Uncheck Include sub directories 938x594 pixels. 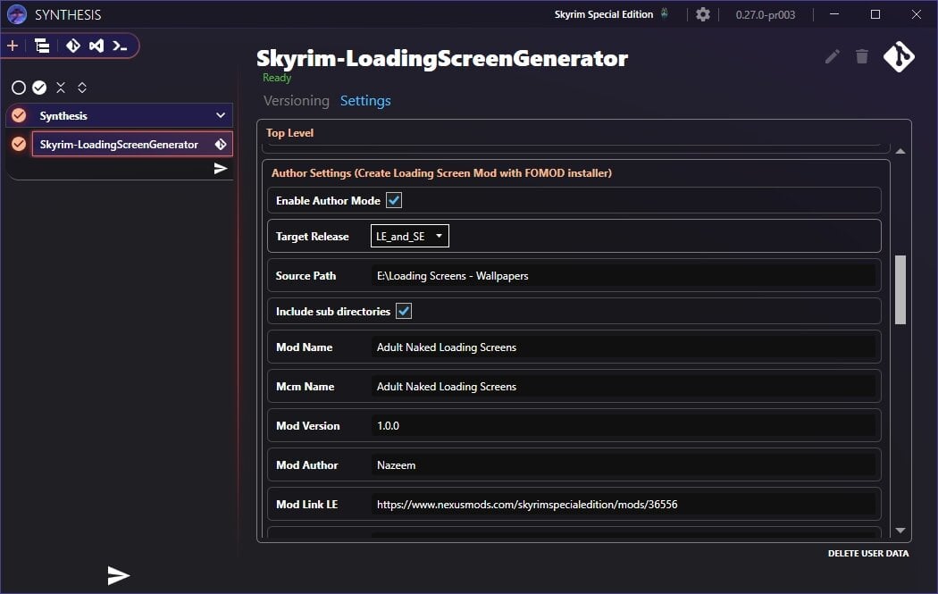(x=404, y=311)
